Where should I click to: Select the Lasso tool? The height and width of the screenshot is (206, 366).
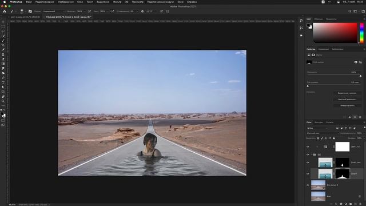[x=3, y=31]
